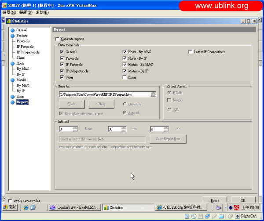
Task: Click the red antivirus tray icon
Action: pyautogui.click(x=236, y=207)
